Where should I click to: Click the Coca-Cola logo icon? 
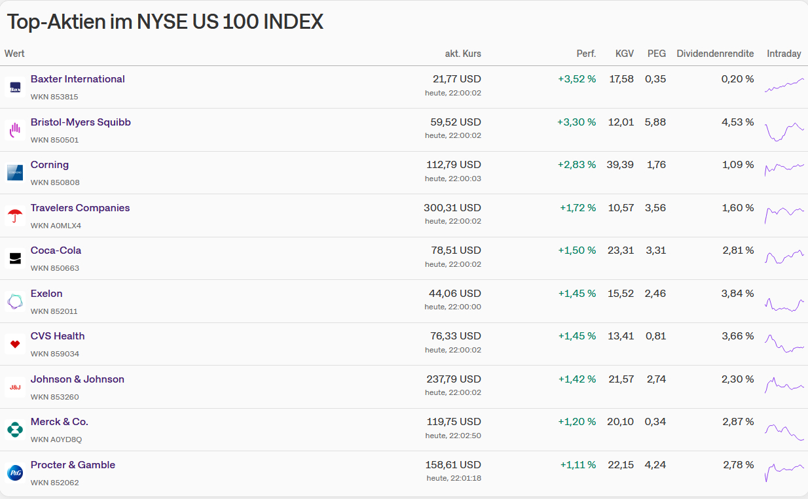click(x=15, y=258)
